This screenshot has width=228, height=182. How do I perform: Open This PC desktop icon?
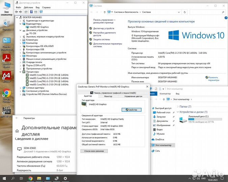click(6, 9)
